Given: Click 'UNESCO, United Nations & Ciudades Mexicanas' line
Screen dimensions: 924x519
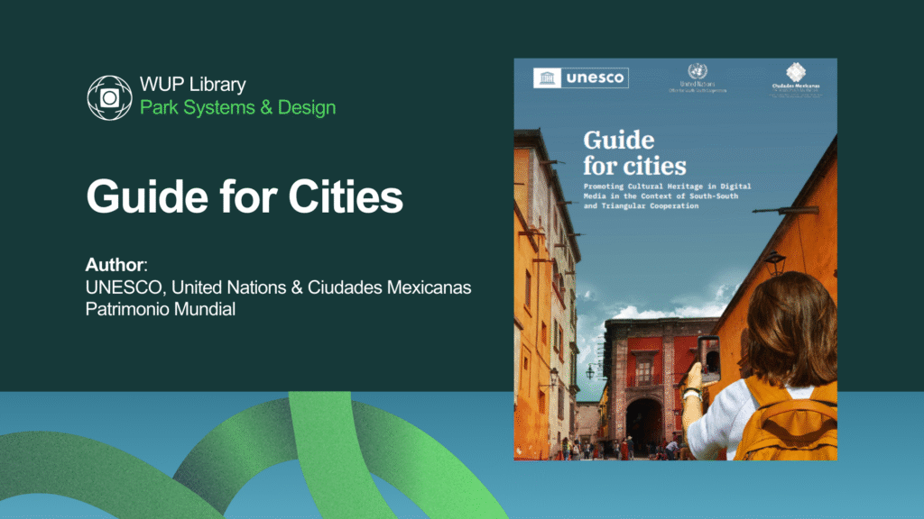Looking at the screenshot, I should tap(278, 287).
